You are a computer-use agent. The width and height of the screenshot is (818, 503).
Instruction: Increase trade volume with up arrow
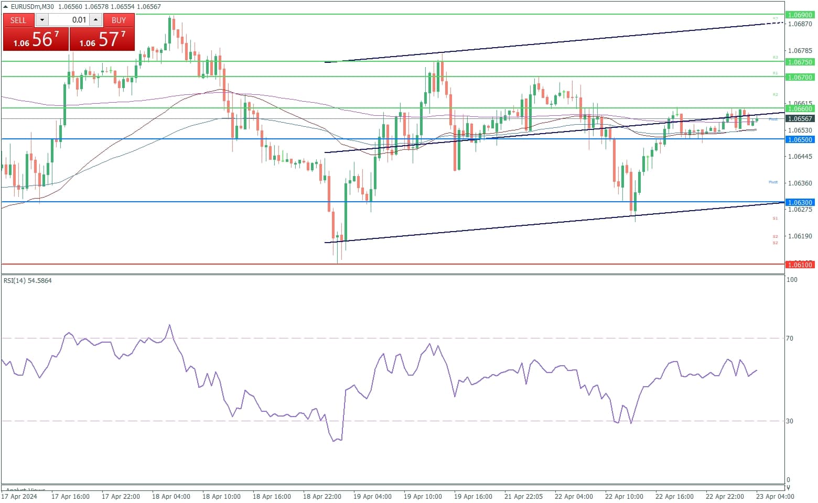95,20
